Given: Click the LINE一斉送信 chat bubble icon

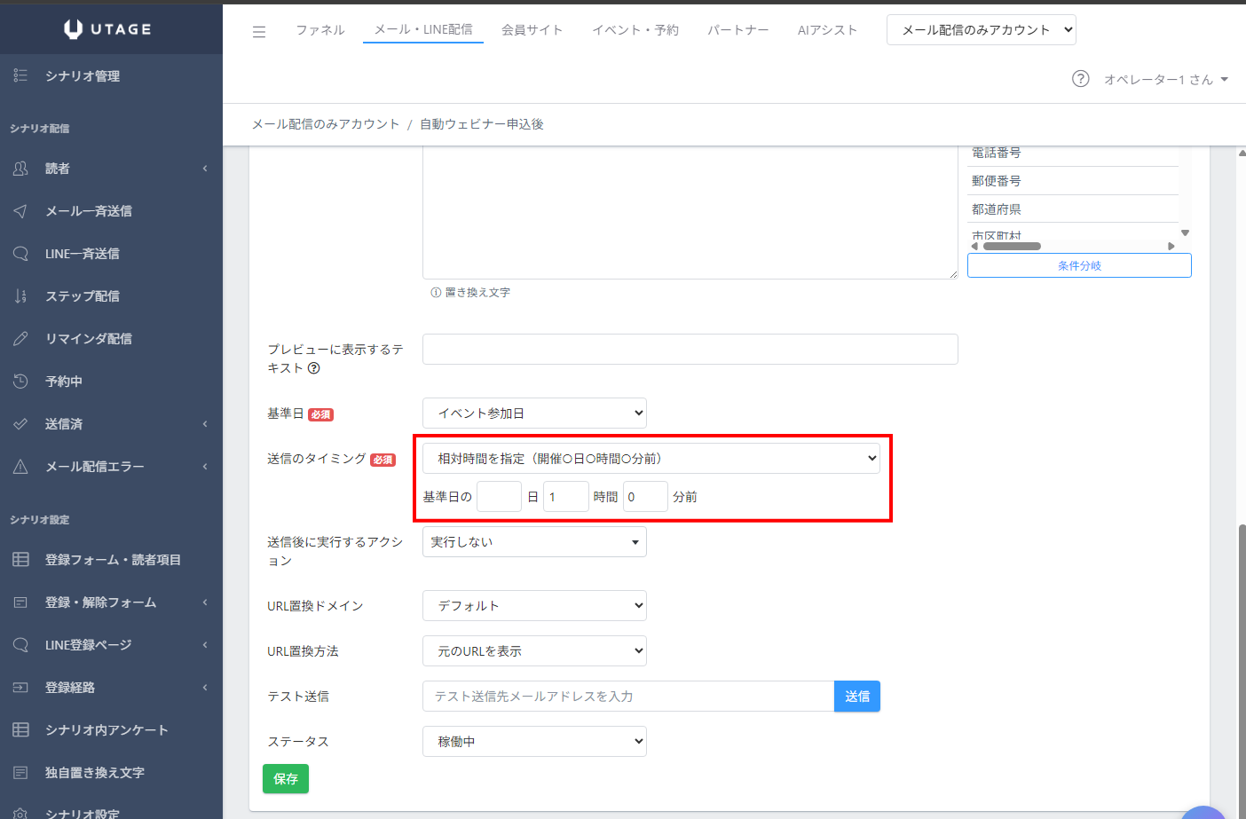Looking at the screenshot, I should [x=20, y=253].
